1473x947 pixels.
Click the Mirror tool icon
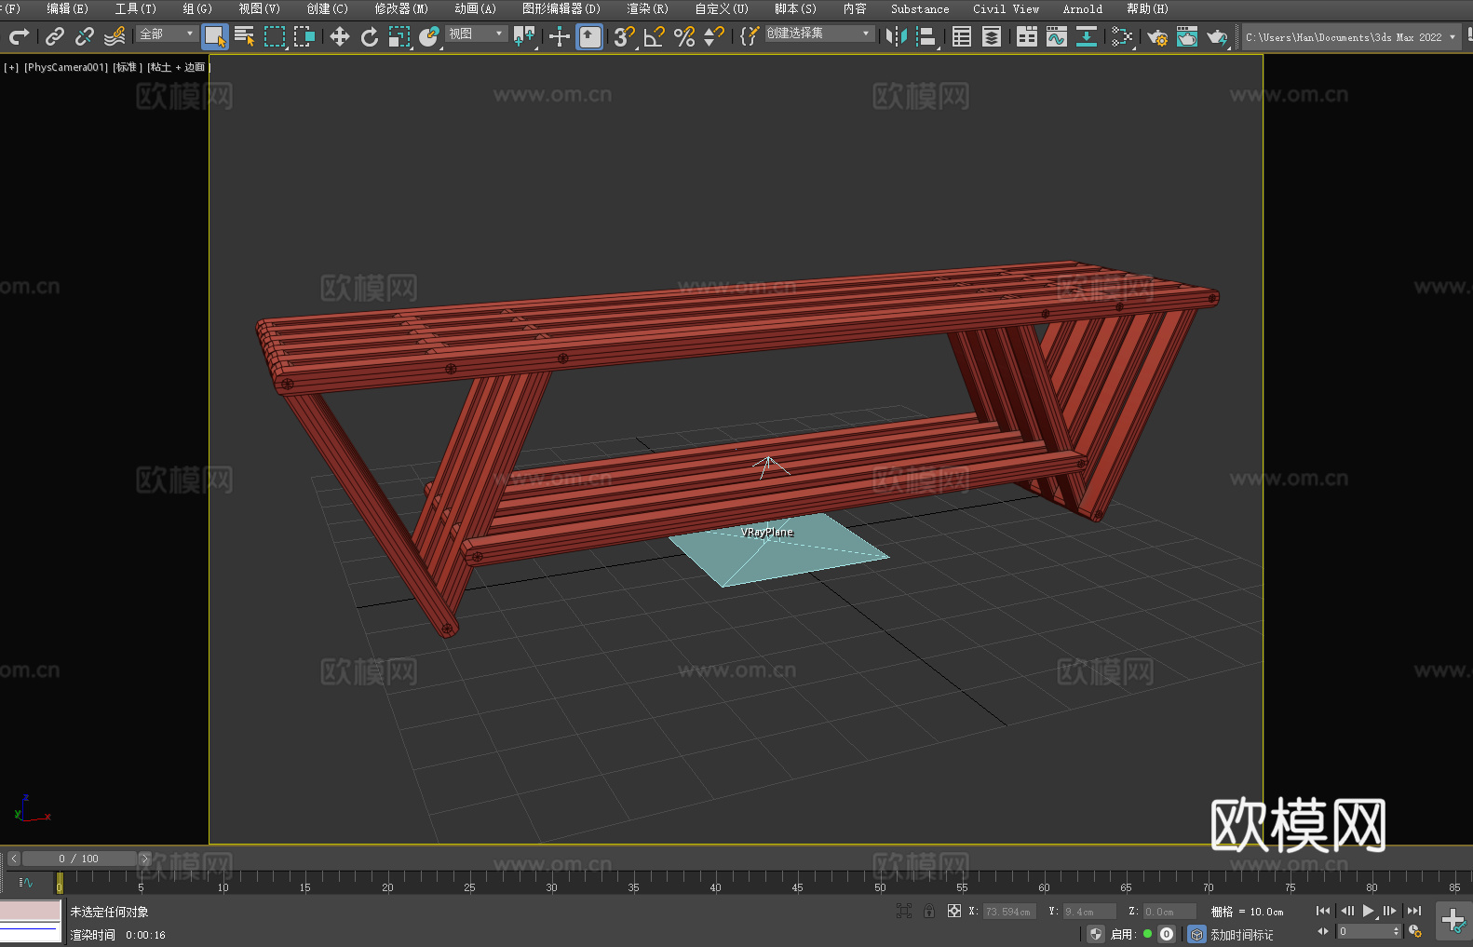click(x=897, y=36)
